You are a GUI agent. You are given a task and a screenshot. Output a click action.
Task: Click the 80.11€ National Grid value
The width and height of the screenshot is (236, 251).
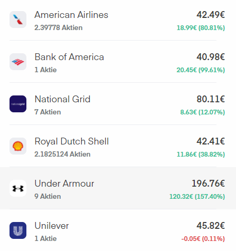(211, 99)
